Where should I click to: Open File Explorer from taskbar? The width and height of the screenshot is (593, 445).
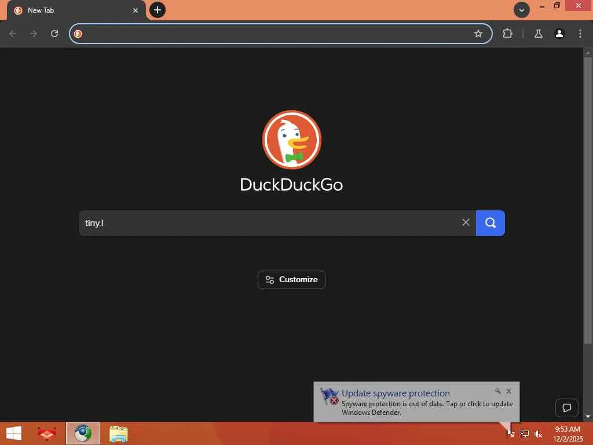click(x=119, y=433)
